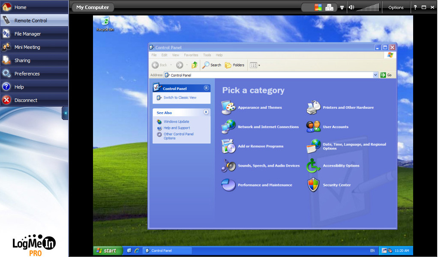The image size is (438, 257).
Task: Collapse the See Also sidebar section
Action: click(x=206, y=112)
